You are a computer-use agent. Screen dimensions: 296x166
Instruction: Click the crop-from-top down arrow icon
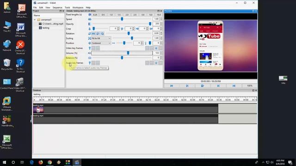pyautogui.click(x=90, y=29)
